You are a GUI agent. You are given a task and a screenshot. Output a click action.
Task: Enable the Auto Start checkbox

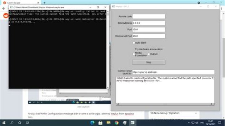click(x=134, y=43)
